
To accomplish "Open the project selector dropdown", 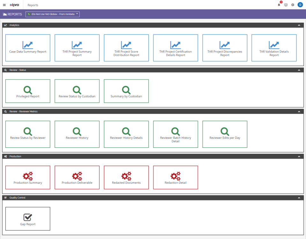I will (52, 14).
